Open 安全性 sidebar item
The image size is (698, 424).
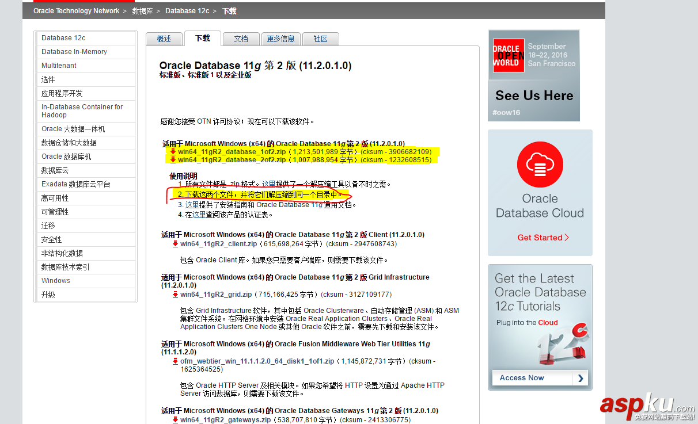tap(86, 239)
